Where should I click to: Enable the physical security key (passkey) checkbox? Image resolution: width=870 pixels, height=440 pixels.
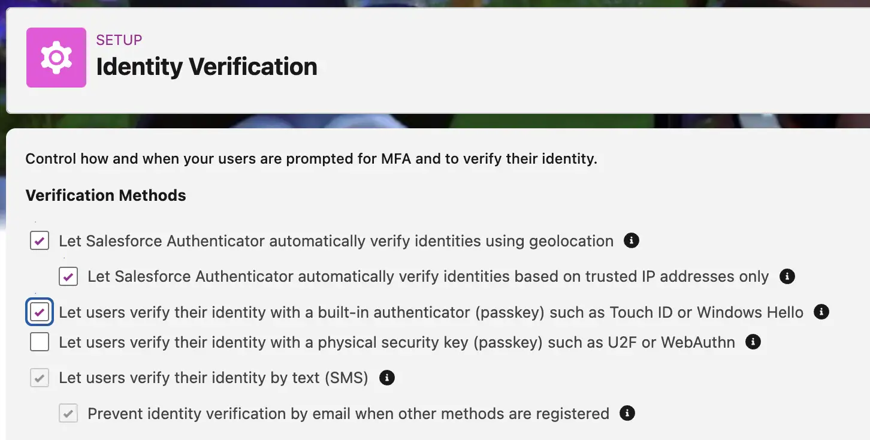tap(40, 342)
